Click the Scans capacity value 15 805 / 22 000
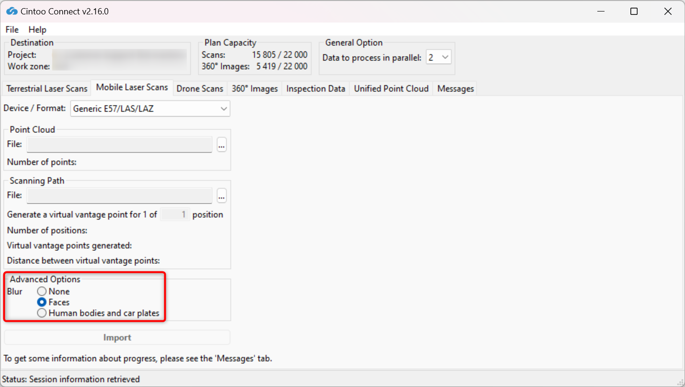Image resolution: width=685 pixels, height=387 pixels. [x=280, y=55]
